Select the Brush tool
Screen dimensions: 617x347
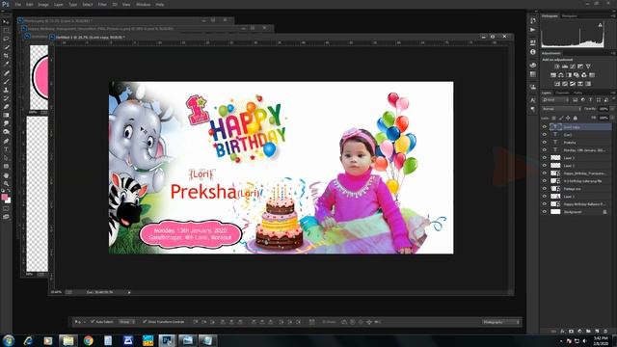(x=6, y=81)
